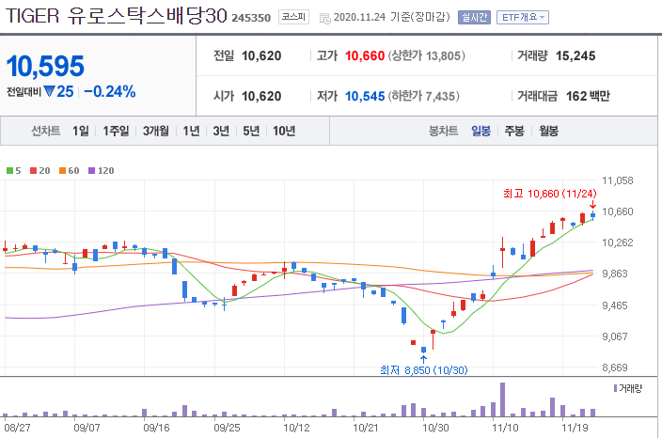Click the 최고 10,660 (11/24) annotation
Screen dimensions: 662x438
(x=550, y=194)
